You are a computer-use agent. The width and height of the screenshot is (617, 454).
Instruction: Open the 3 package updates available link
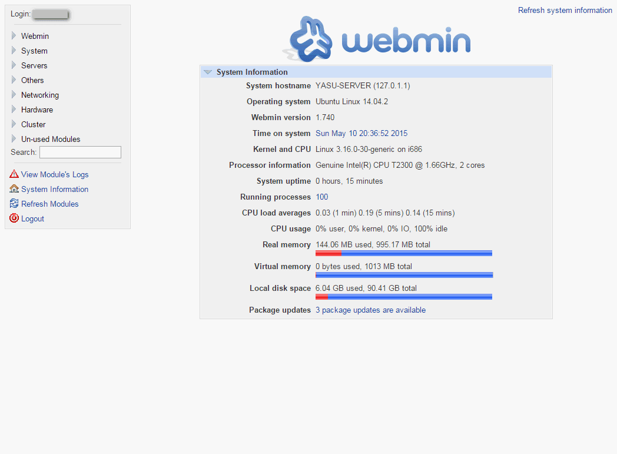click(371, 310)
